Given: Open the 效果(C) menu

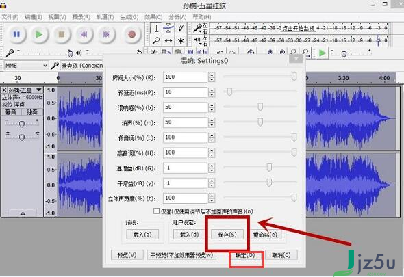Looking at the screenshot, I should pos(153,17).
